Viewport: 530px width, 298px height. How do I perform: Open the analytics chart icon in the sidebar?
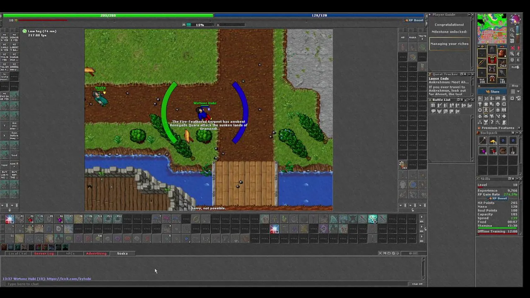[x=492, y=110]
